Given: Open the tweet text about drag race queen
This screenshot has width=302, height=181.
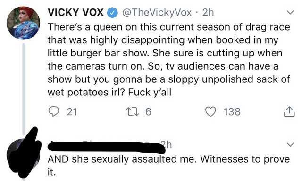Looking at the screenshot, I should tap(169, 60).
